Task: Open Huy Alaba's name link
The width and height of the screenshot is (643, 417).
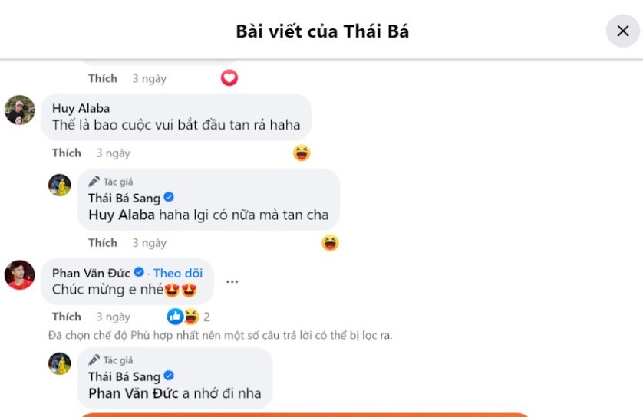Action: 81,108
